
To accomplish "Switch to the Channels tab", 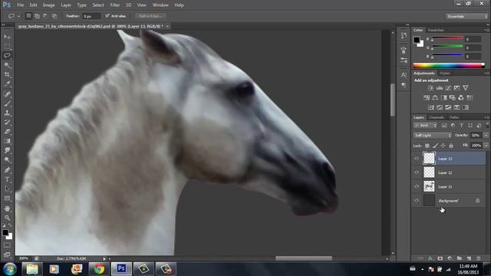I will pyautogui.click(x=437, y=117).
